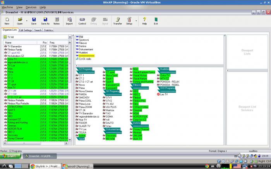
Task: Open the Machine menu
Action: pos(7,7)
